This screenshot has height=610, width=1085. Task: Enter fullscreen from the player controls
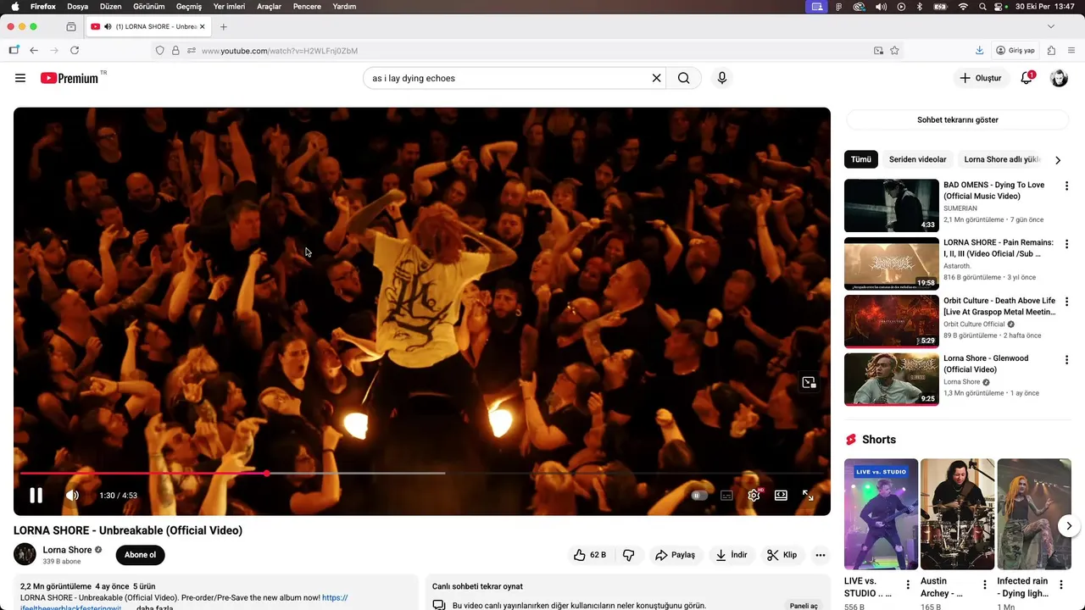point(808,496)
